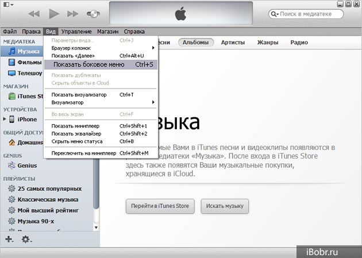Viewport: 362px width, 258px height.
Task: Focus the media library search field
Action: tap(306, 14)
